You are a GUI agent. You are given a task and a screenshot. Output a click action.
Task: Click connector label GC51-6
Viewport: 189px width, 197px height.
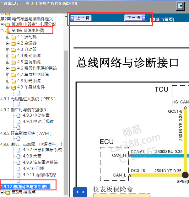pyautogui.click(x=175, y=111)
